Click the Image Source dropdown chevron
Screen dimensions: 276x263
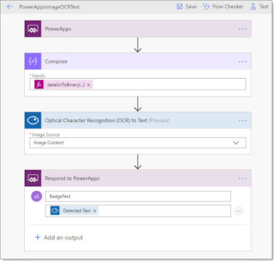pos(236,143)
